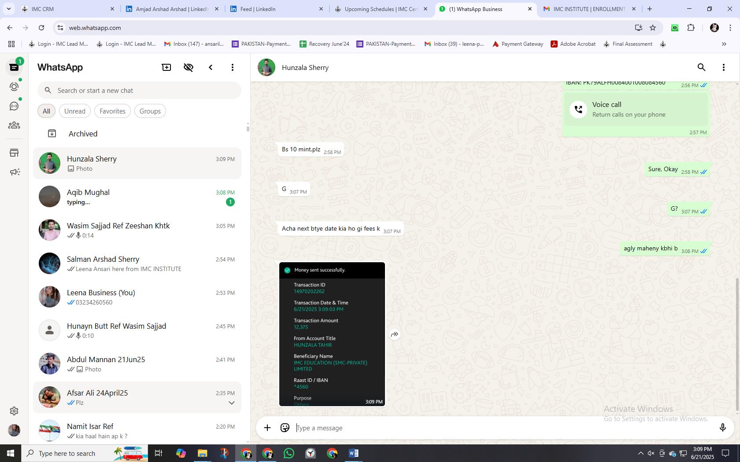
Task: Select the Groups filter chip
Action: click(x=150, y=111)
